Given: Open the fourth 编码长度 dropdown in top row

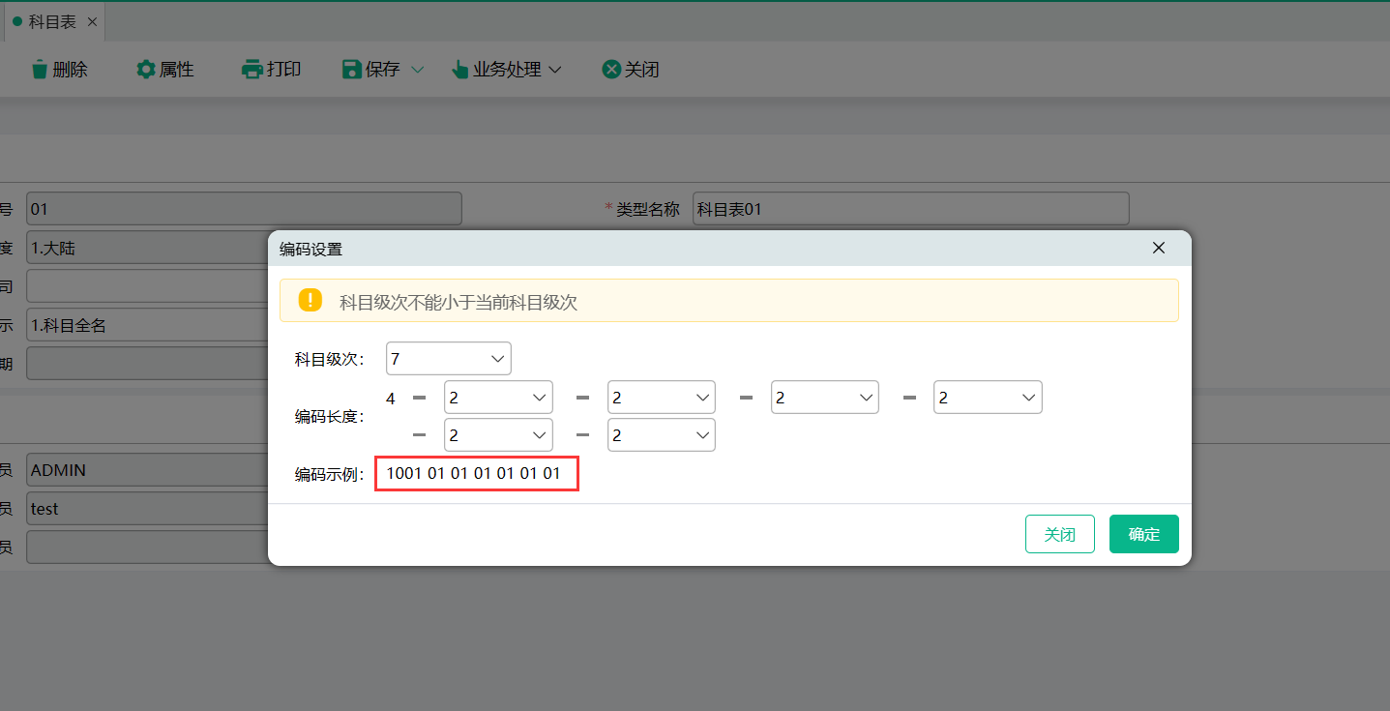Looking at the screenshot, I should coord(988,398).
